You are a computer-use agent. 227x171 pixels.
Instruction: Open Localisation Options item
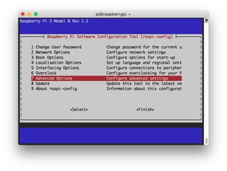(56, 63)
